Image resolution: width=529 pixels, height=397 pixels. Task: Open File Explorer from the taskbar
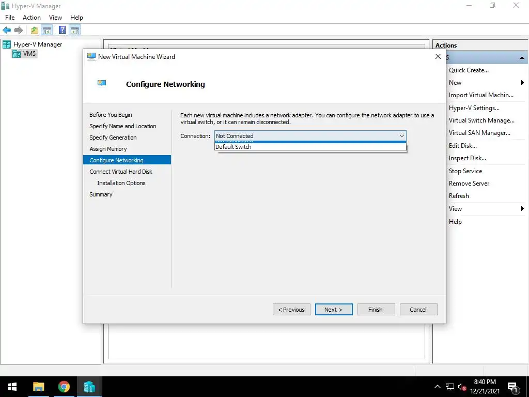pyautogui.click(x=38, y=387)
